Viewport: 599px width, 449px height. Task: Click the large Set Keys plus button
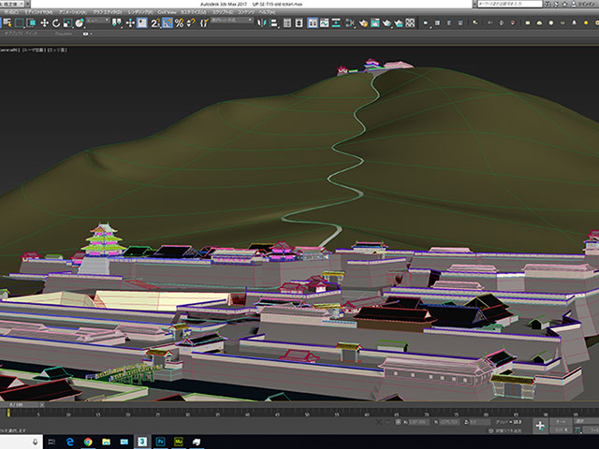coord(540,426)
